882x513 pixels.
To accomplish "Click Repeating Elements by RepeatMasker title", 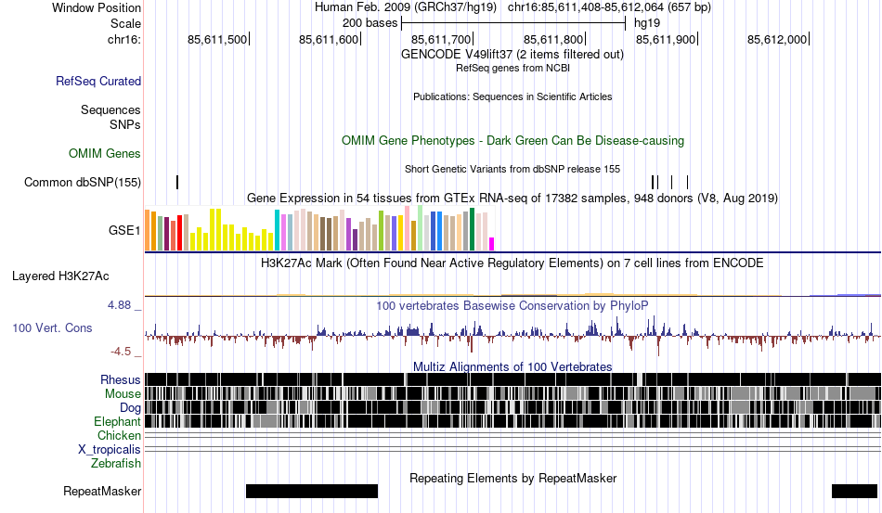I will [513, 478].
